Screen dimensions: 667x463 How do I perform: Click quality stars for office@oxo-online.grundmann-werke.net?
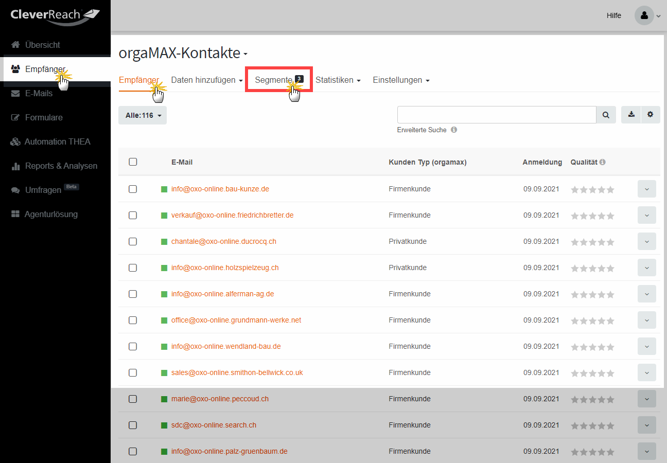pos(592,320)
